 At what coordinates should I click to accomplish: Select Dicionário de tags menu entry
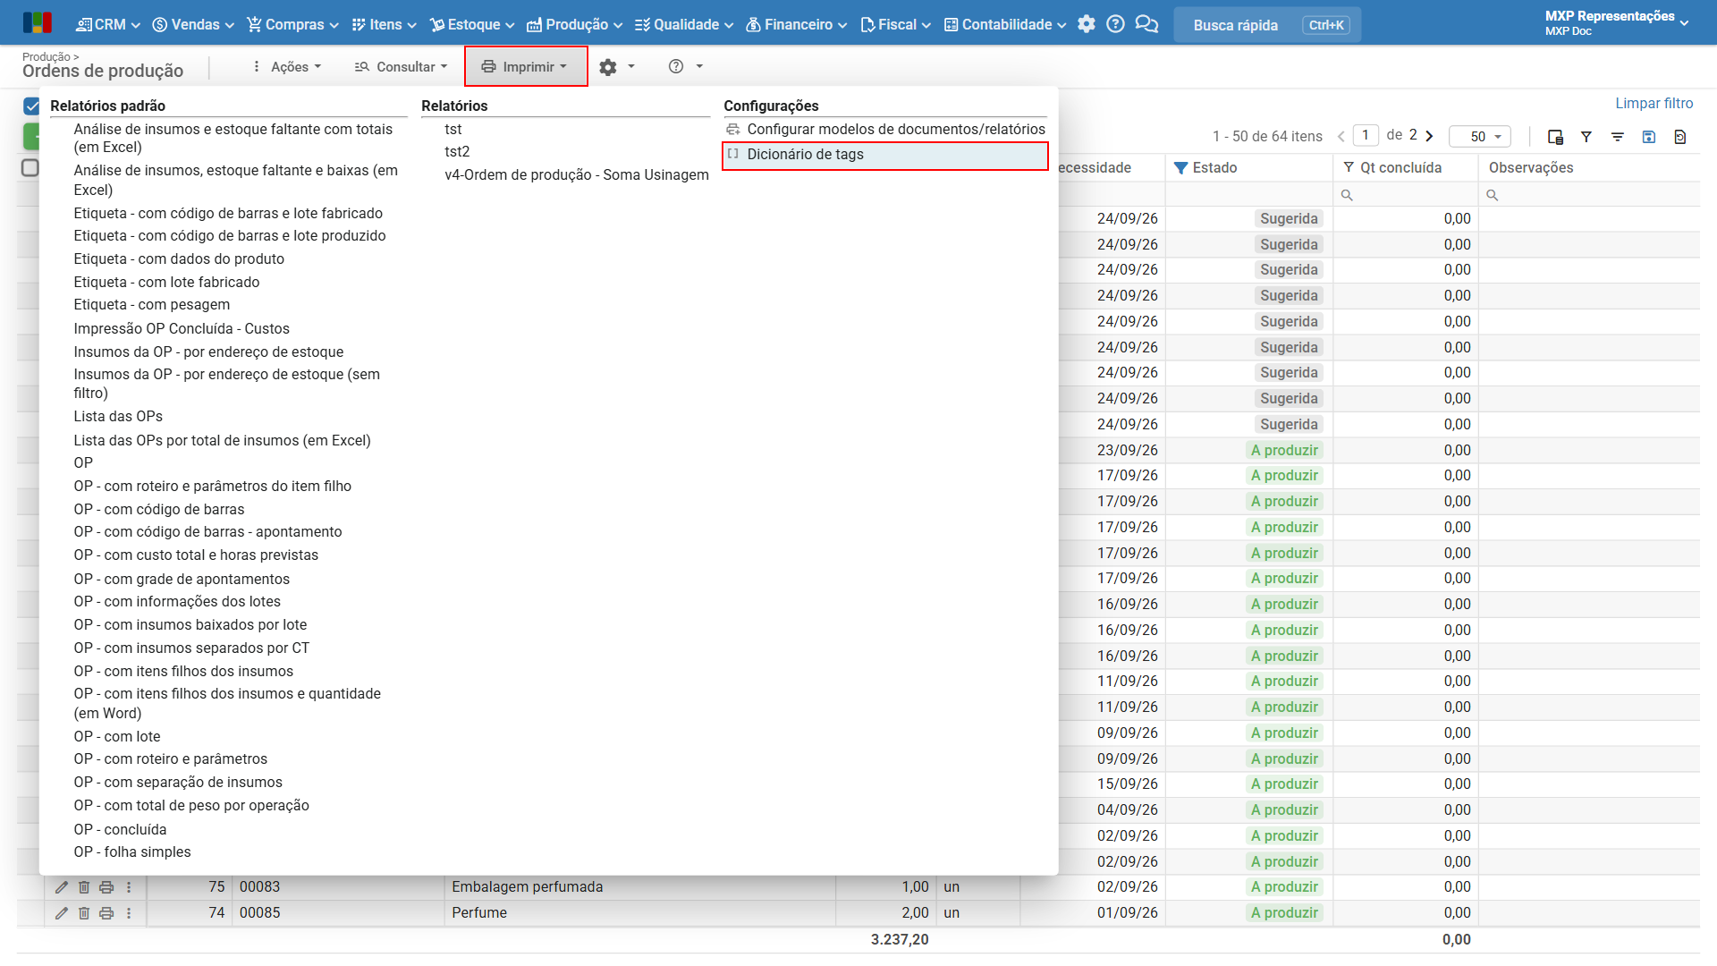point(885,155)
